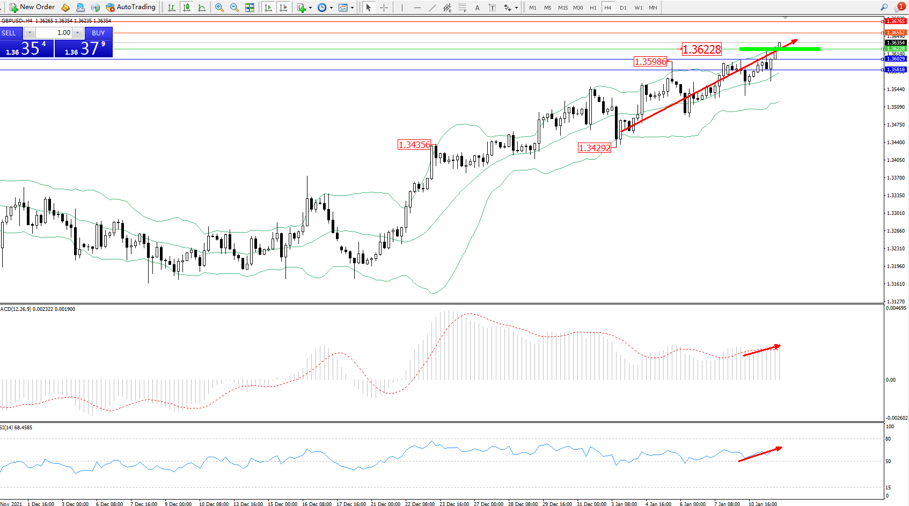Viewport: 909px width, 506px height.
Task: Select the M15 timeframe
Action: tap(563, 8)
